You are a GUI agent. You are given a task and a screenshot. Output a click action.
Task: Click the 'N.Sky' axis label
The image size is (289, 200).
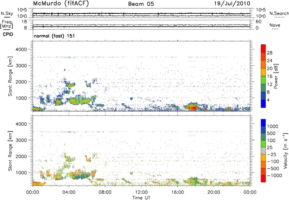click(7, 13)
